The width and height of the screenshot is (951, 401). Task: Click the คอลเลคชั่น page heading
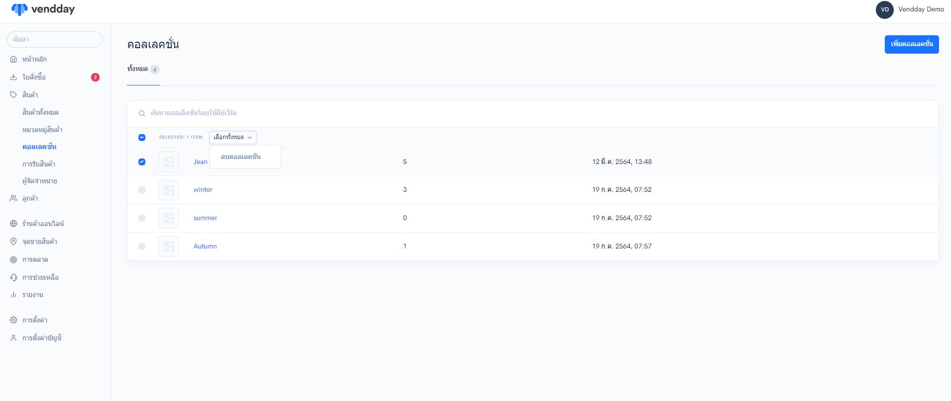(153, 44)
